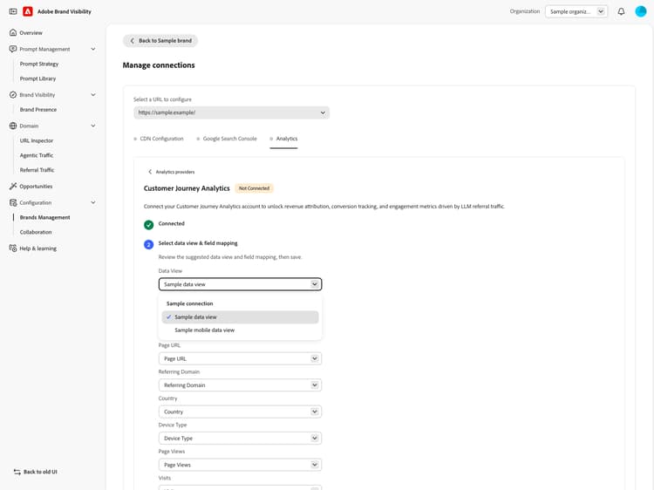Open the Referring Domain dropdown
This screenshot has width=654, height=490.
click(x=241, y=385)
